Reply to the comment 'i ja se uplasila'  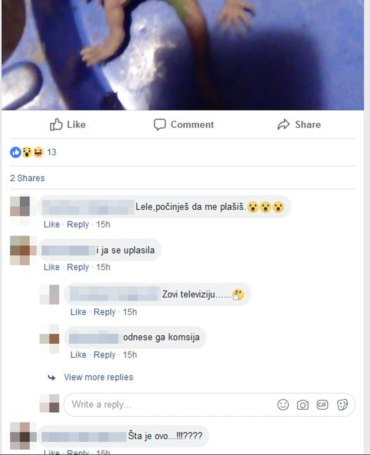coord(78,267)
